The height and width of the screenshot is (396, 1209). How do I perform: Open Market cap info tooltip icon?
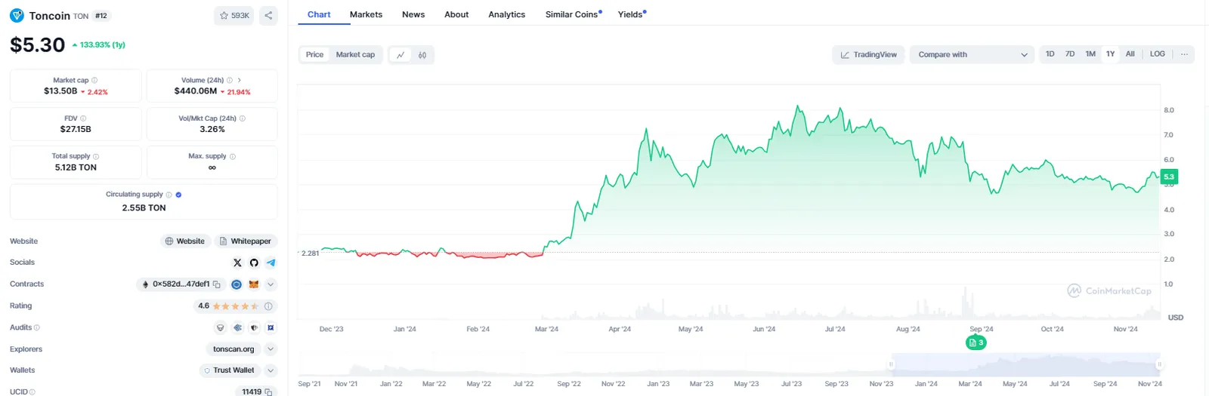coord(94,80)
